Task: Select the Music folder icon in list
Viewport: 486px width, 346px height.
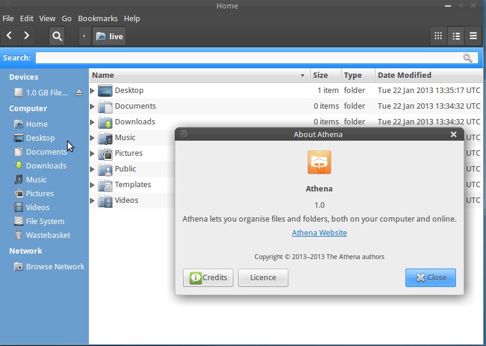Action: click(x=105, y=138)
